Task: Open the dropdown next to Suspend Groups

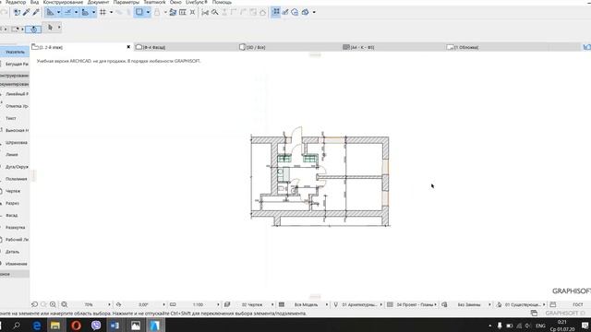Action: 148,12
